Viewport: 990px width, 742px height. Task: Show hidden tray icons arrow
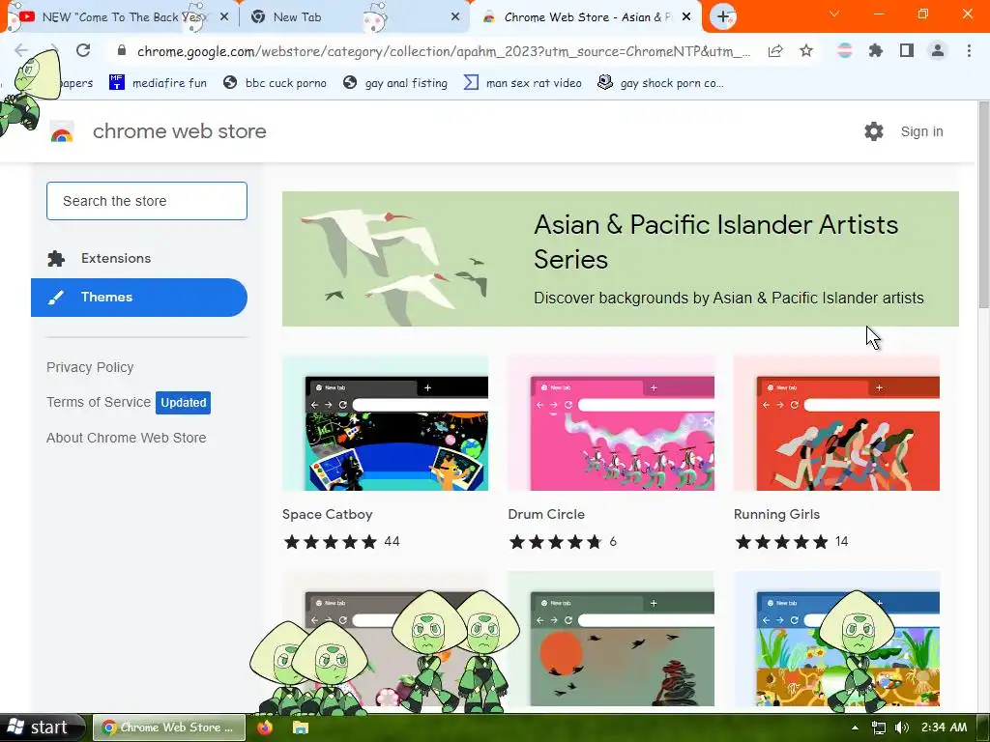855,728
